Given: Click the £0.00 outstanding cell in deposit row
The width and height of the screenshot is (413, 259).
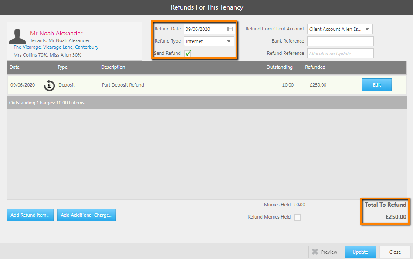Looking at the screenshot, I should tap(288, 85).
